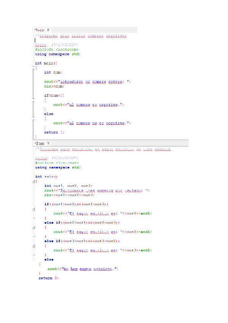Click the 'else' keyword line in 1.cpp

point(49,114)
